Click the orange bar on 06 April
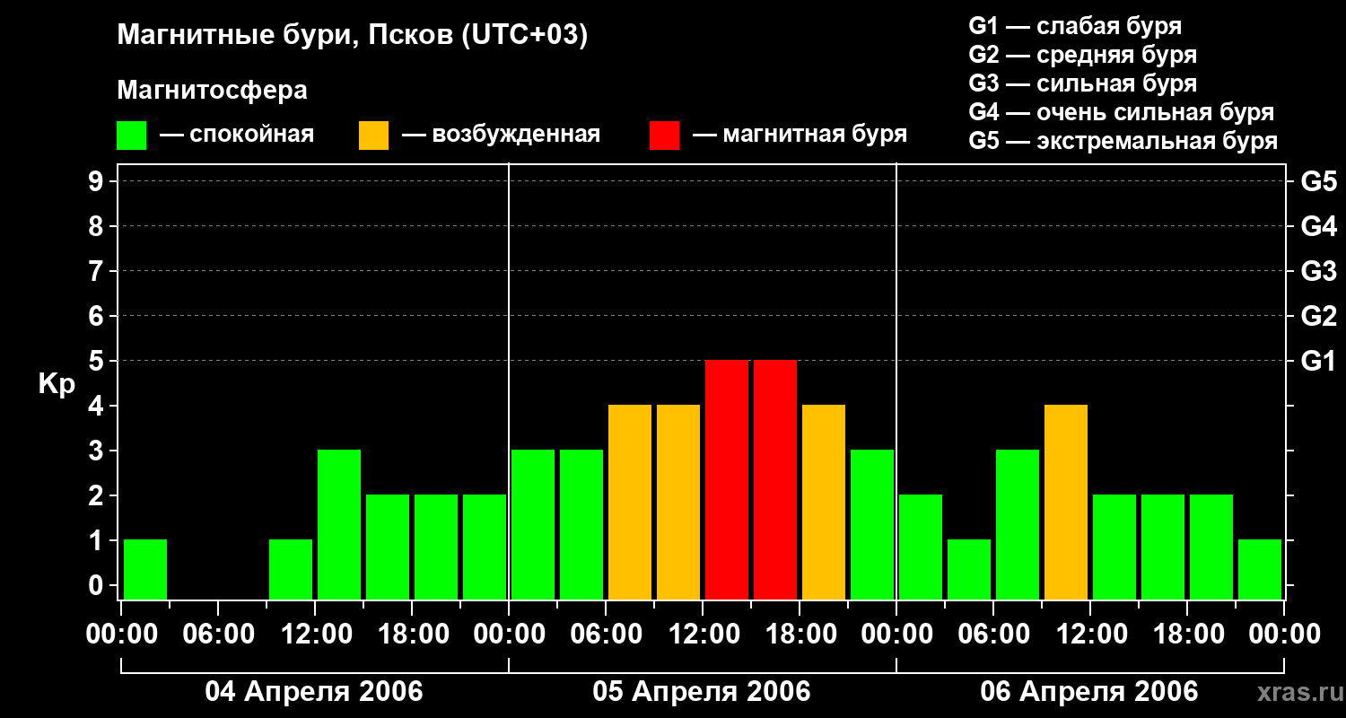This screenshot has width=1346, height=718. pos(1066,502)
